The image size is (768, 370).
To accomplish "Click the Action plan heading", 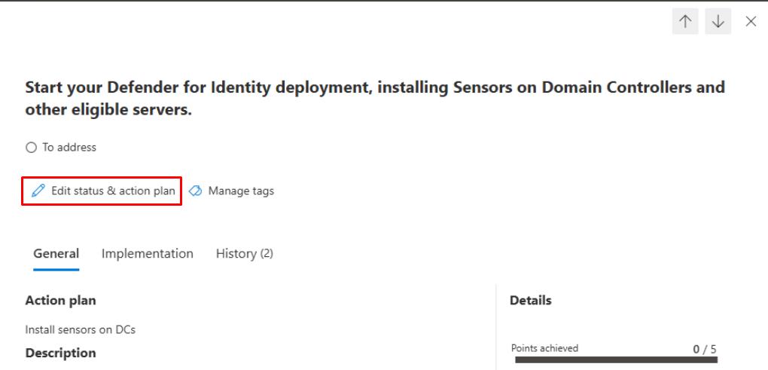I will pos(60,301).
